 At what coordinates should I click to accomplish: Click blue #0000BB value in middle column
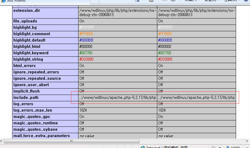[86, 40]
